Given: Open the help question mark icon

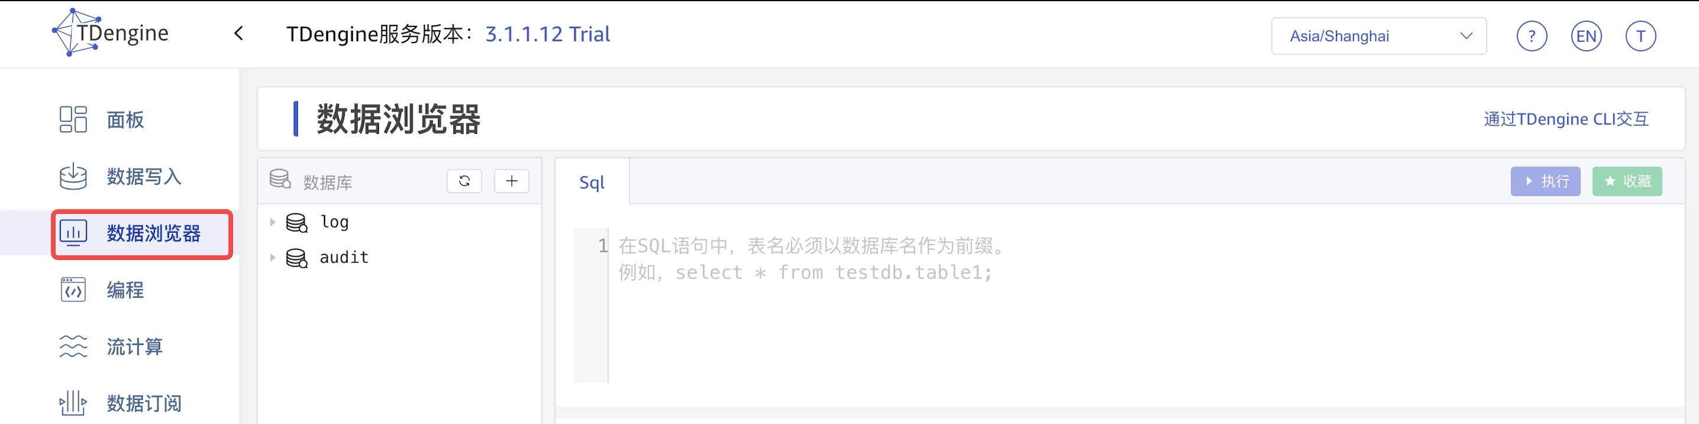Looking at the screenshot, I should [x=1531, y=36].
